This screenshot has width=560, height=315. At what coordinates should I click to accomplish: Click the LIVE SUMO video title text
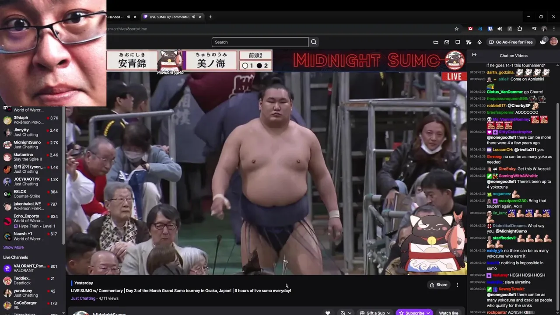pos(181,290)
